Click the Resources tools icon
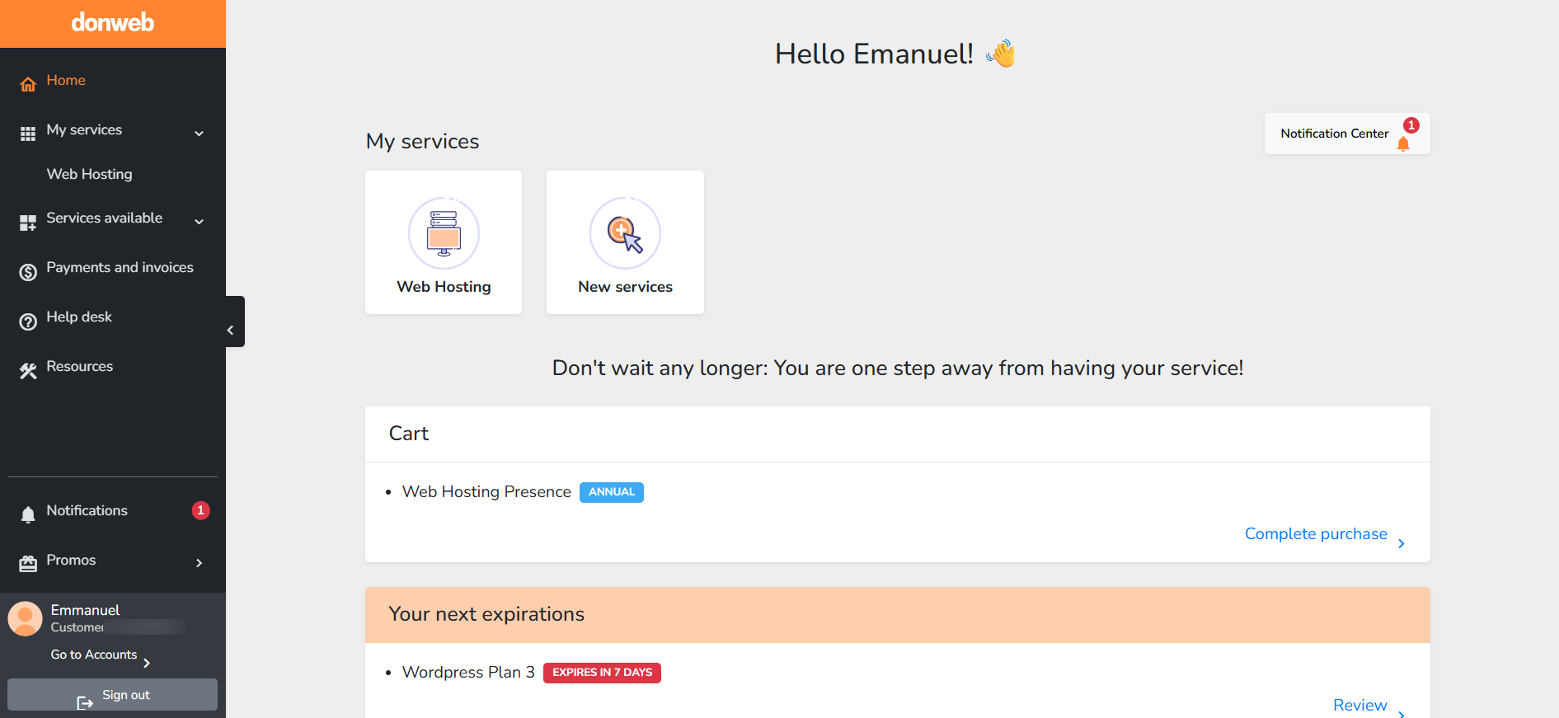Image resolution: width=1559 pixels, height=718 pixels. tap(28, 371)
